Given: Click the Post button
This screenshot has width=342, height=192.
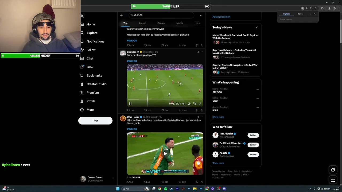Looking at the screenshot, I should tap(95, 121).
